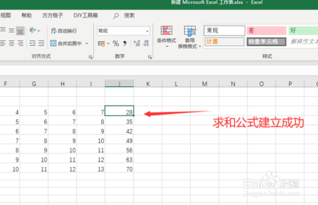Viewport: 318px width, 205px height.
Task: Select column K header
Action: click(148, 84)
